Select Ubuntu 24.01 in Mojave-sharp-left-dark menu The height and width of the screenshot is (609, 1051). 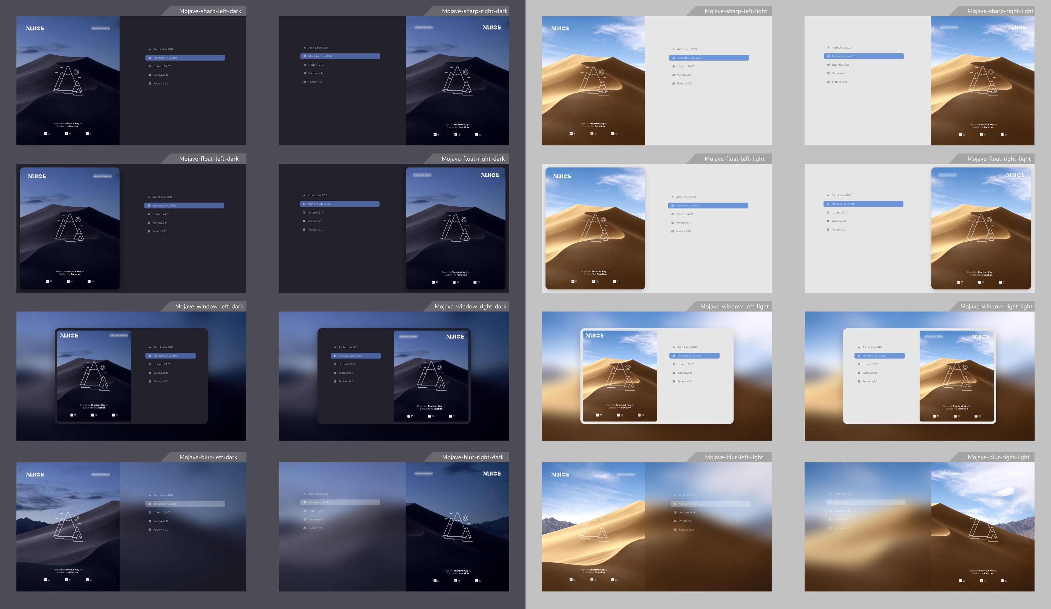(161, 66)
